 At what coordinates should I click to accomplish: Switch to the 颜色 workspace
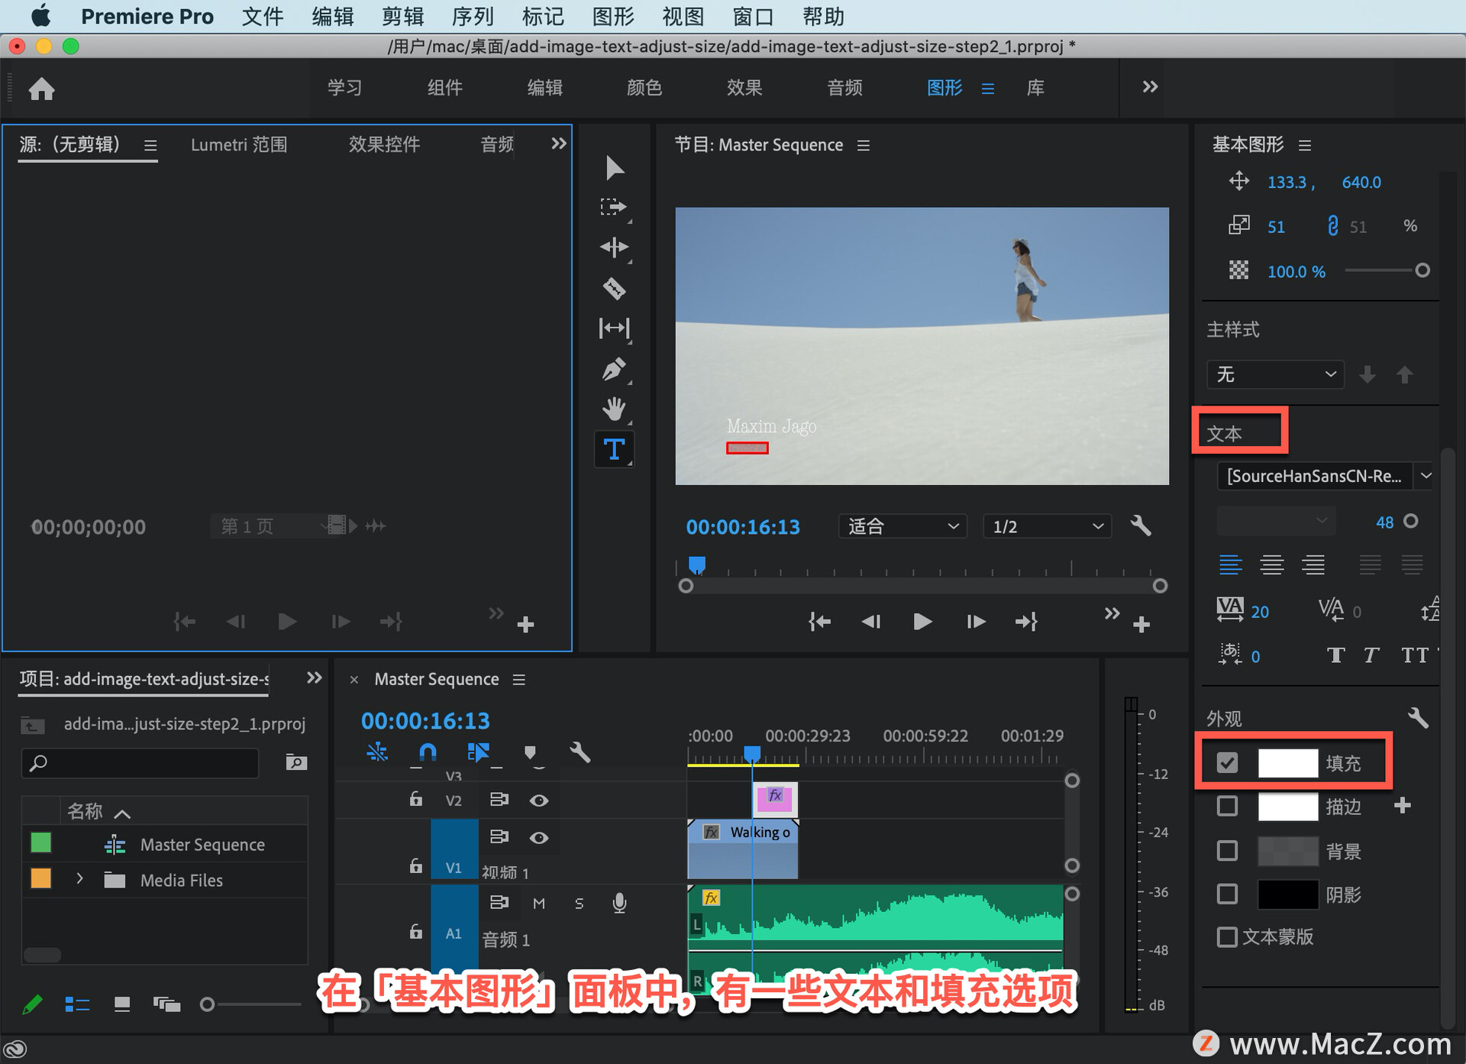[644, 88]
